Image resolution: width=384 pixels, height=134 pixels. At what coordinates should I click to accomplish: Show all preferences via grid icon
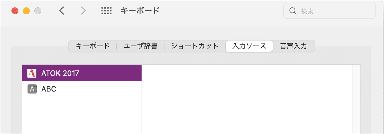[x=106, y=11]
